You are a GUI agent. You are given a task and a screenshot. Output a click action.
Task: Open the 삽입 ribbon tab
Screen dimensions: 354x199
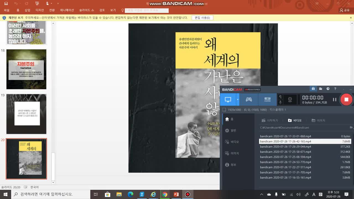tap(27, 10)
